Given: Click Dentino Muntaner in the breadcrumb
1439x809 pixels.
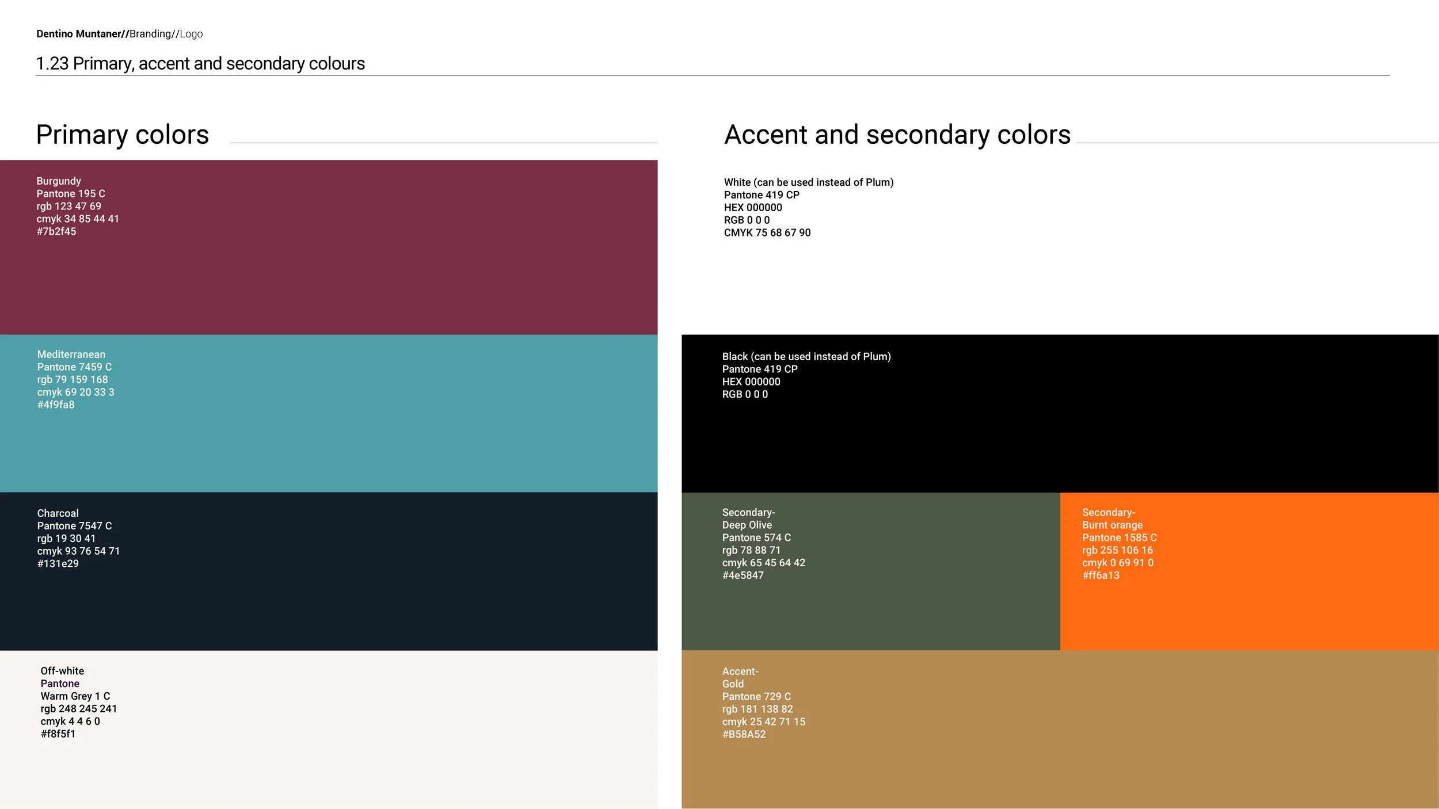Looking at the screenshot, I should 79,34.
